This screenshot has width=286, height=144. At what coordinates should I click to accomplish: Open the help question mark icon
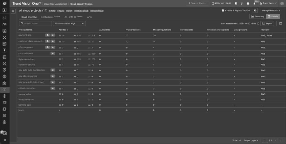click(248, 3)
